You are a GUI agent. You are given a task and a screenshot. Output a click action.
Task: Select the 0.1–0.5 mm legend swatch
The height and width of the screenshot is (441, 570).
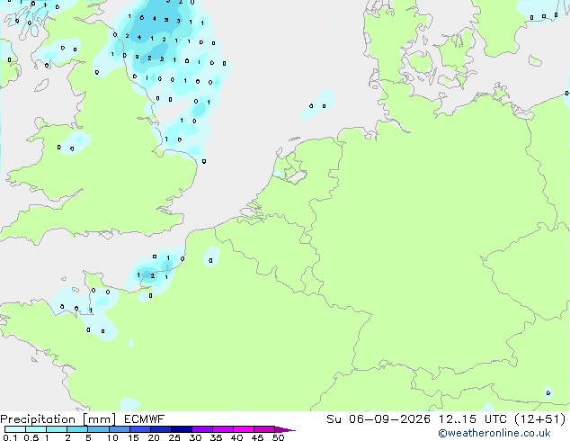[15, 429]
